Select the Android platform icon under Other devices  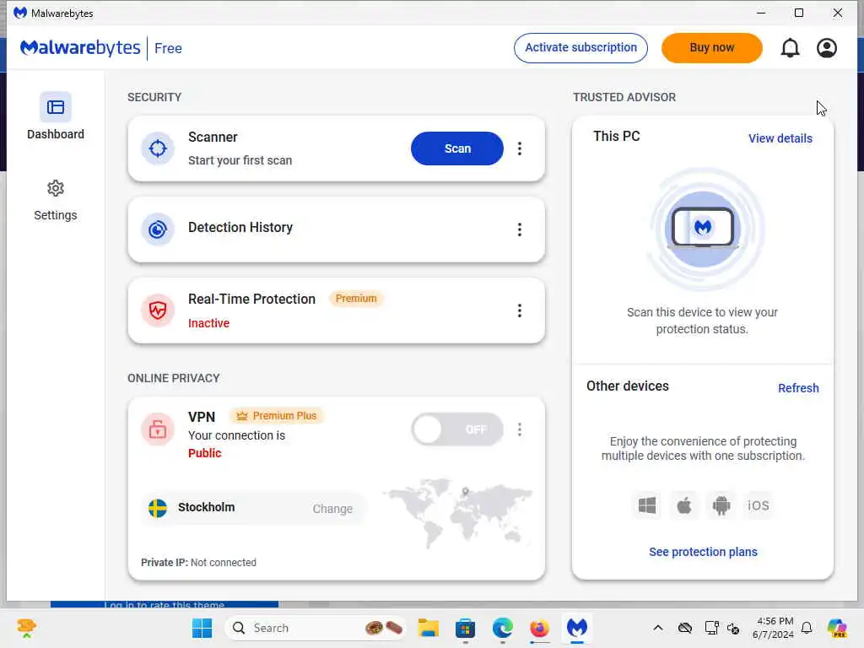pyautogui.click(x=721, y=505)
